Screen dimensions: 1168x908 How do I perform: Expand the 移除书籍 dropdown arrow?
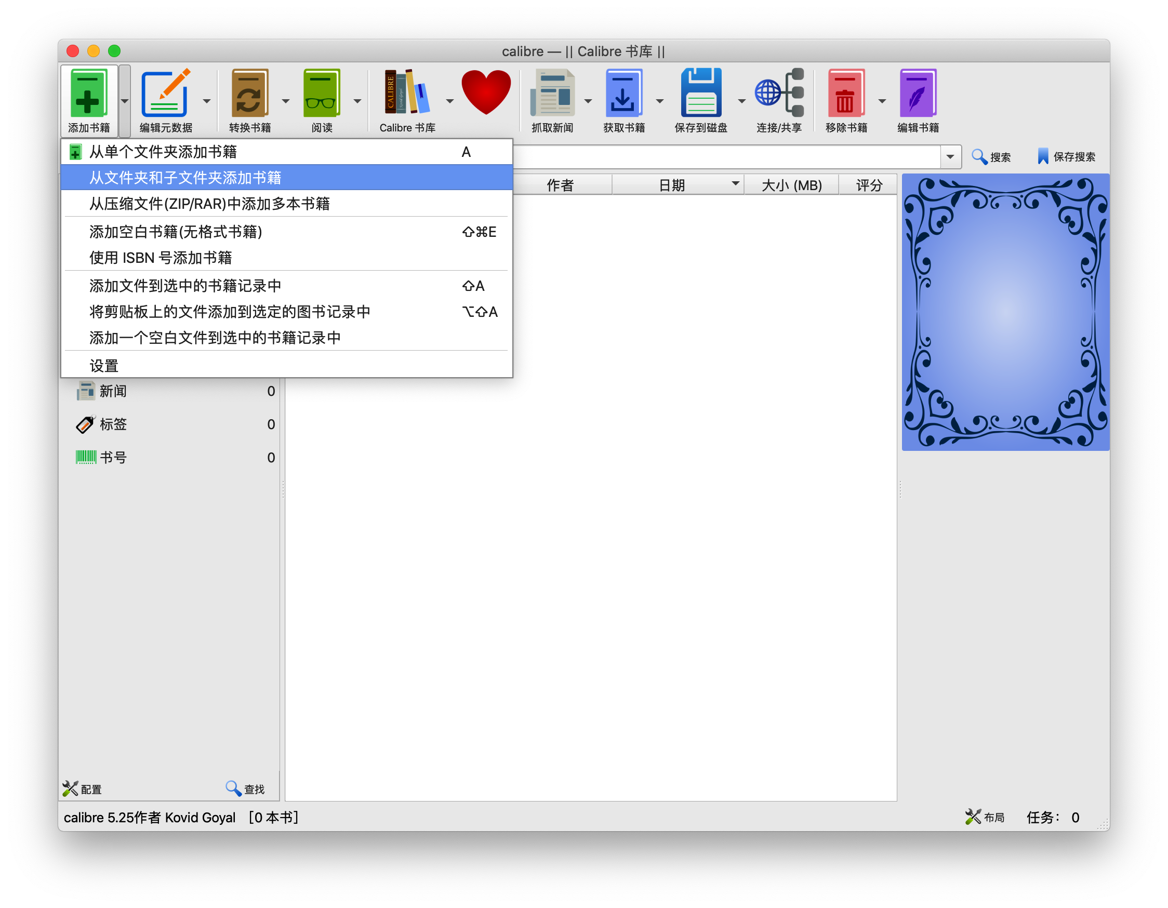[882, 101]
